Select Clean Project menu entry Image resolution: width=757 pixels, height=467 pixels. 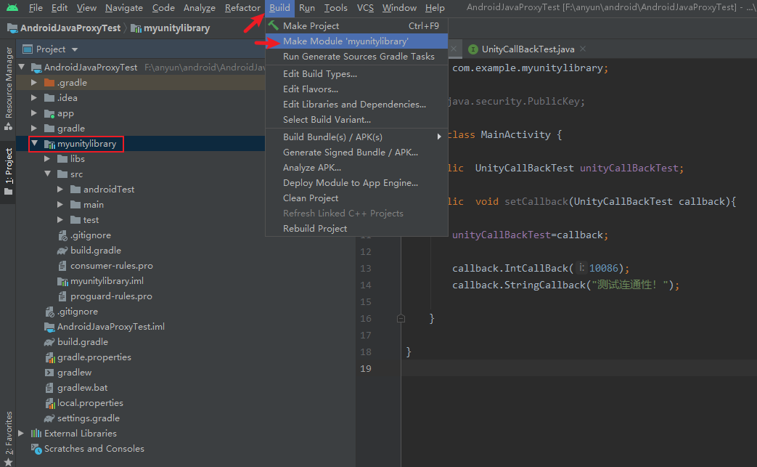pos(356,198)
